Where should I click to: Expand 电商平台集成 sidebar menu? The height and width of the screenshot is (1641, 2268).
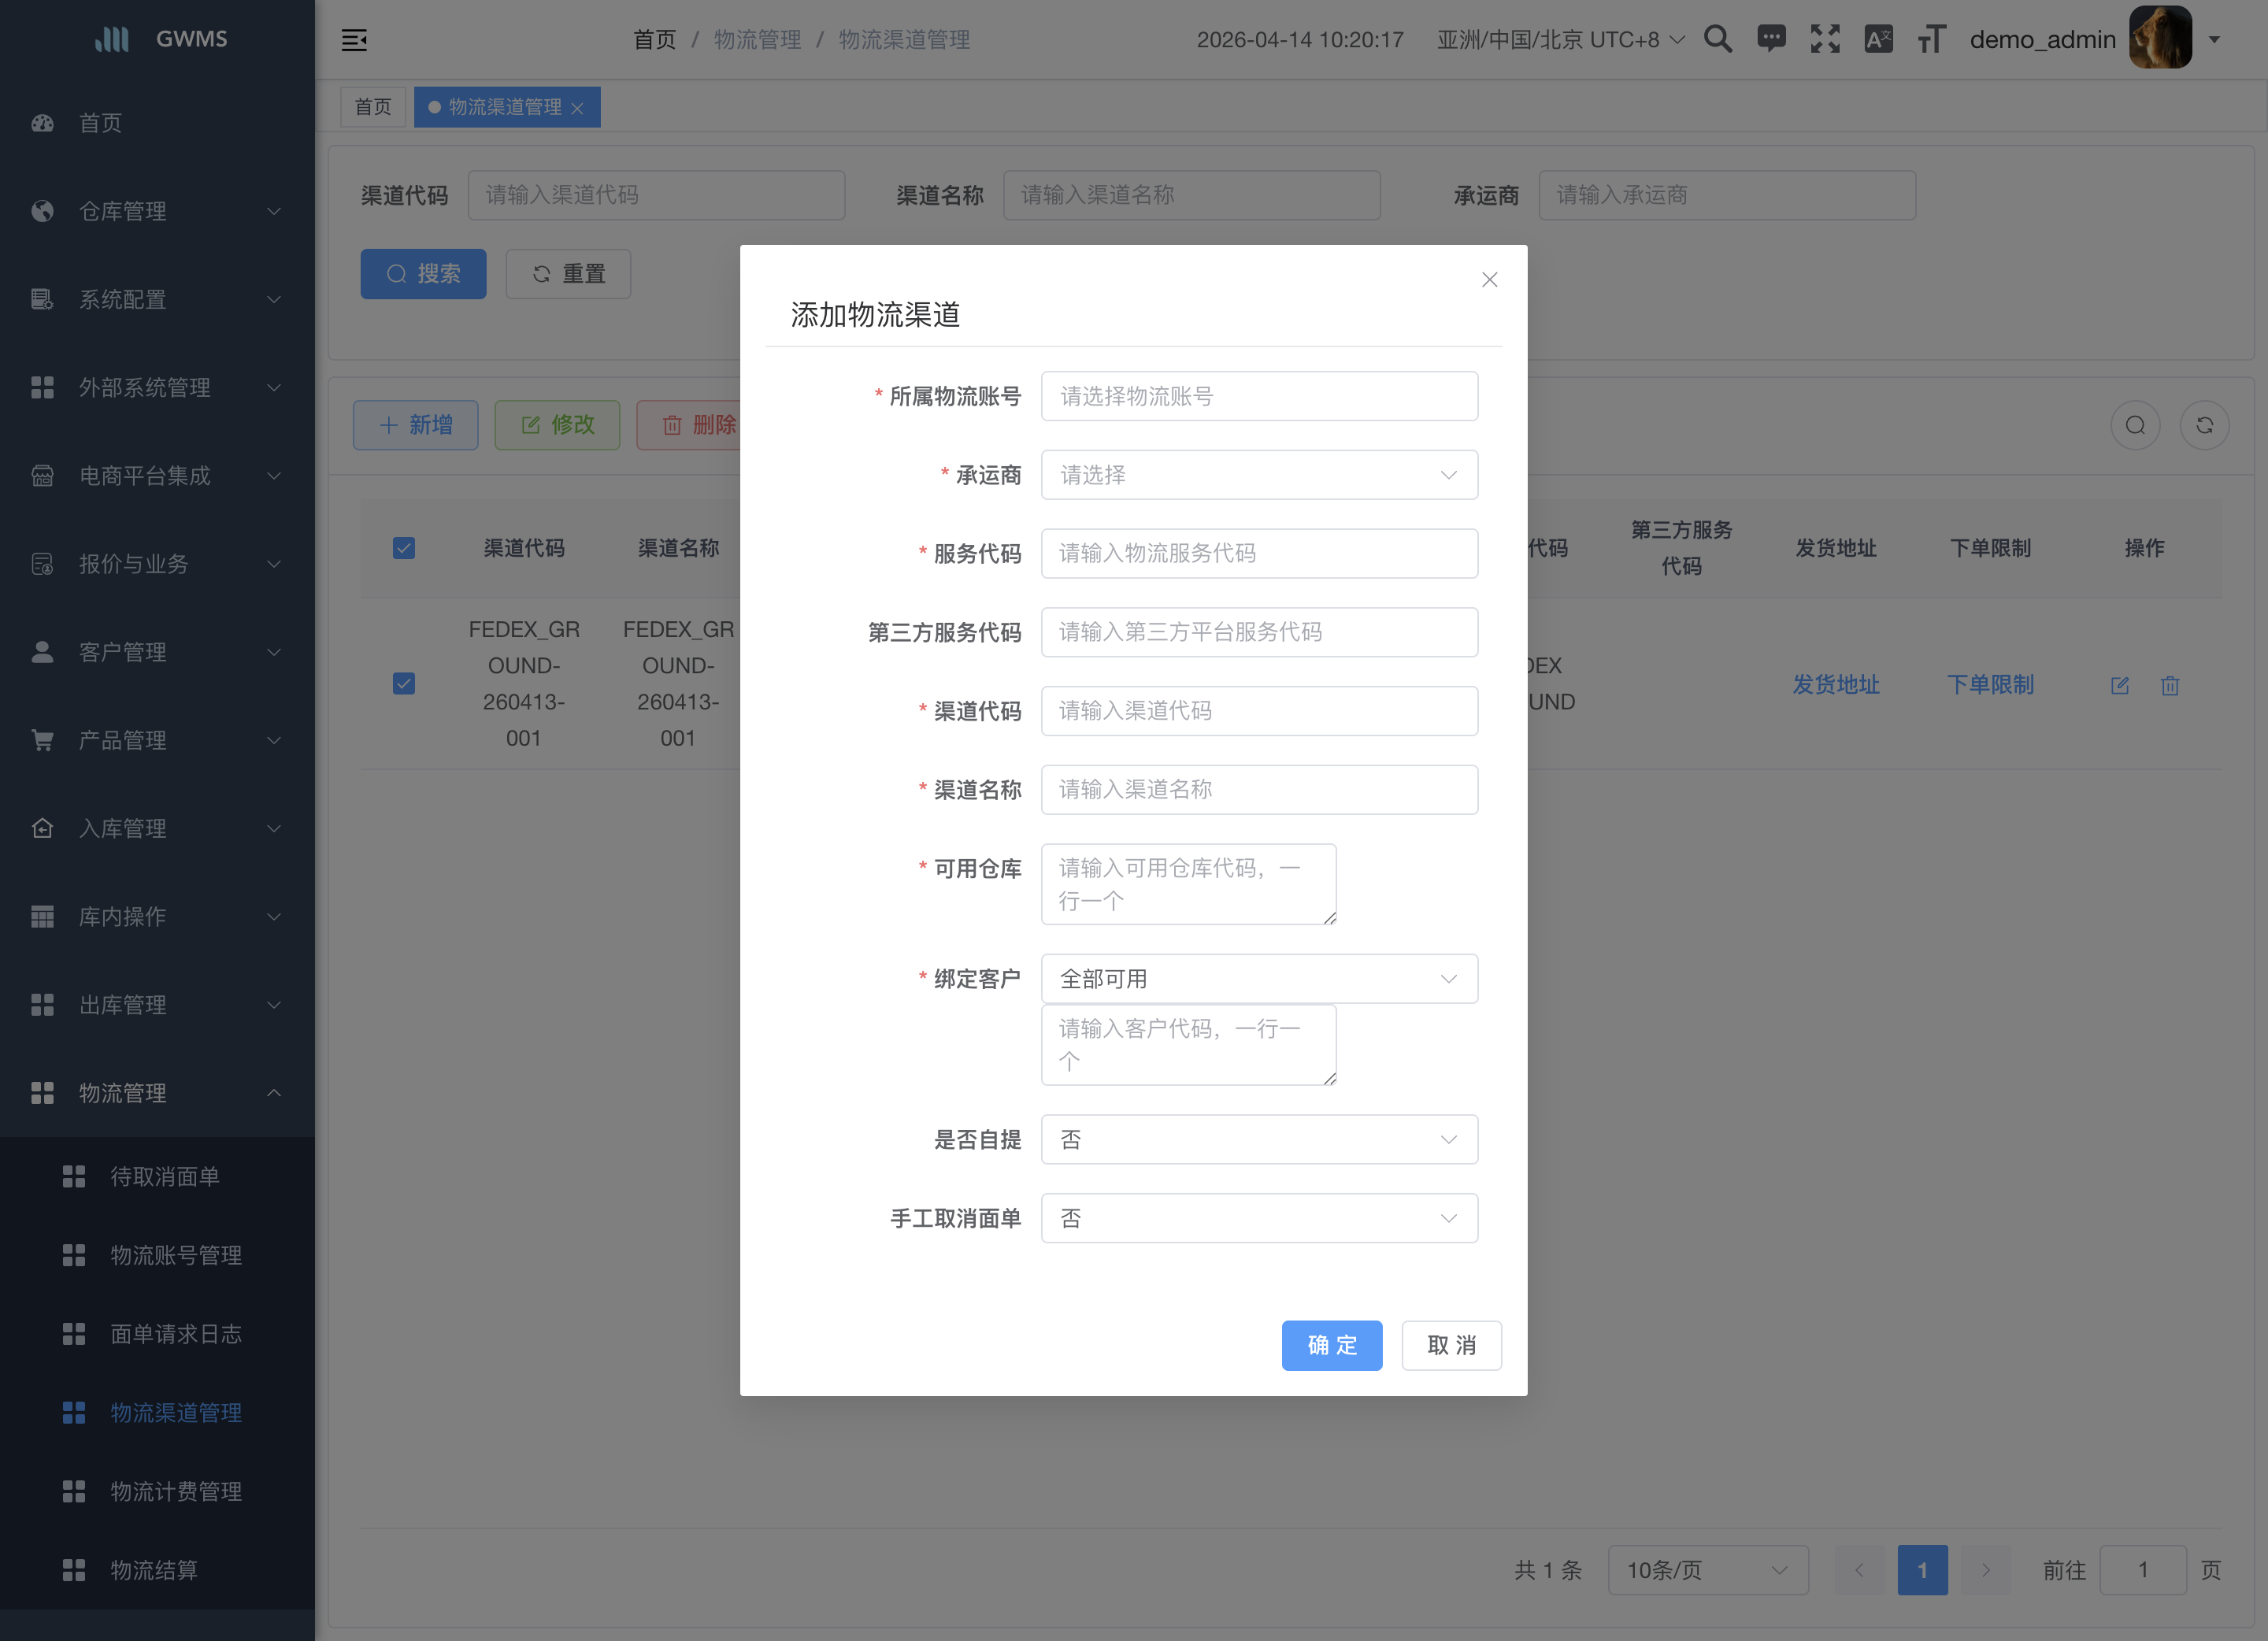(157, 475)
